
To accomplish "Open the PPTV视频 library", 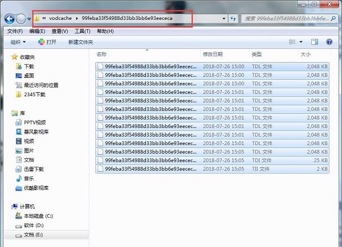I will coord(35,122).
